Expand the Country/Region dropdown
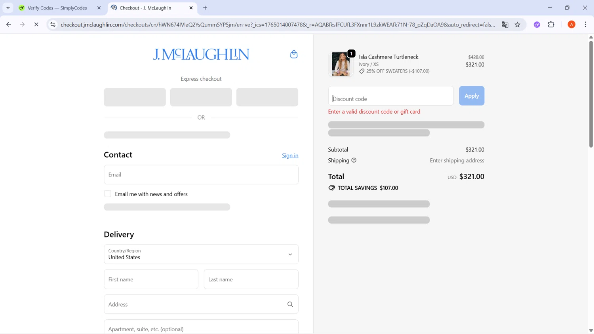594x334 pixels. (x=201, y=254)
